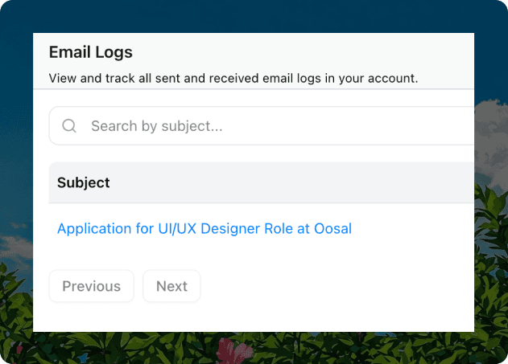
Task: Click the Subject label in table header
Action: point(84,182)
